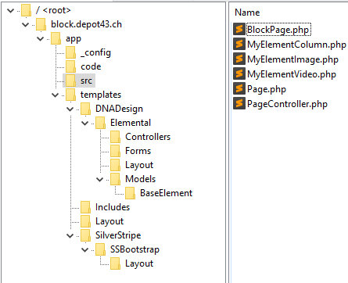
Task: Click the src folder icon
Action: [x=71, y=81]
